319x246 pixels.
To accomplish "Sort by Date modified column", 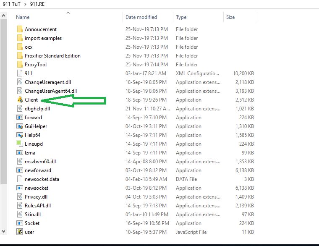I will tap(141, 17).
